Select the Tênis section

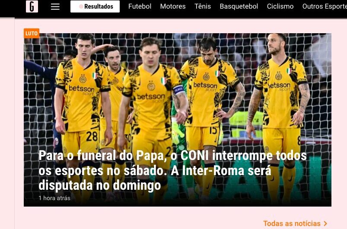pyautogui.click(x=203, y=6)
